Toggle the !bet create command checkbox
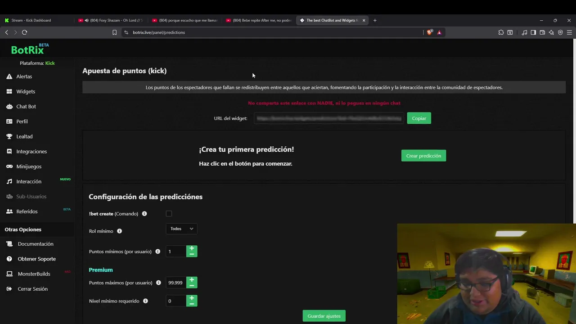This screenshot has width=576, height=324. [169, 214]
